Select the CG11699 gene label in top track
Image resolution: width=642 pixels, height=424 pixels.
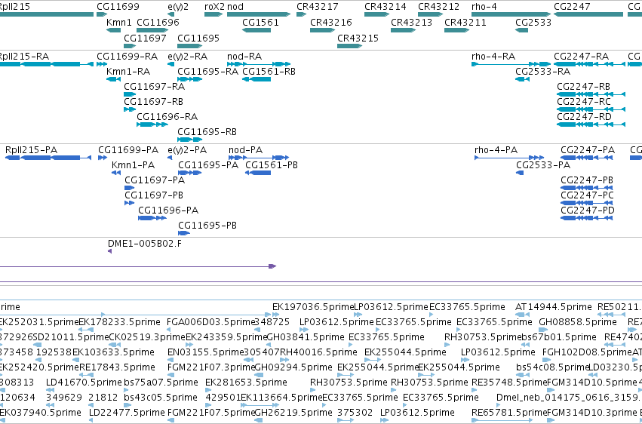(118, 7)
